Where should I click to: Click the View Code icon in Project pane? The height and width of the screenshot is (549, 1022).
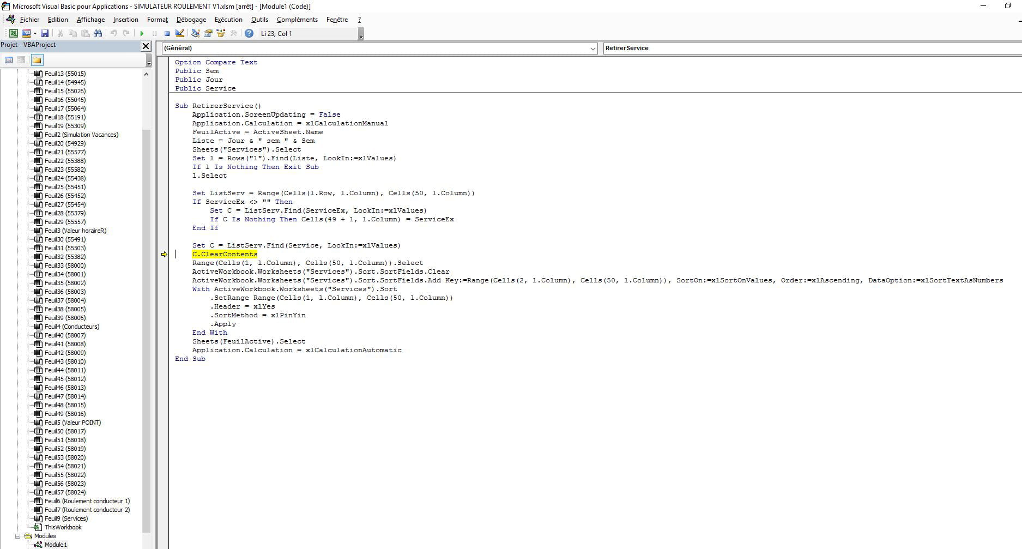click(x=9, y=60)
